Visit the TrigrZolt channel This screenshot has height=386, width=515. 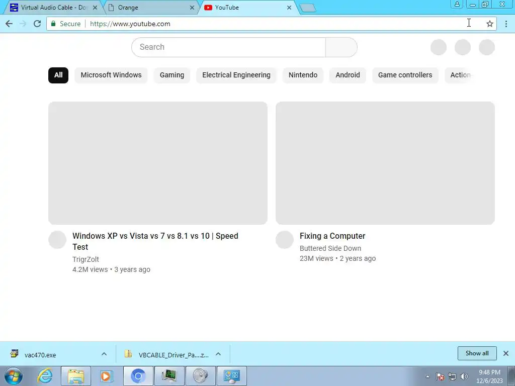[x=85, y=259]
